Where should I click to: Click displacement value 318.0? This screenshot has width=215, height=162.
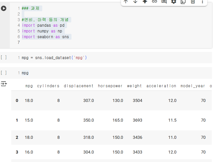point(88,137)
